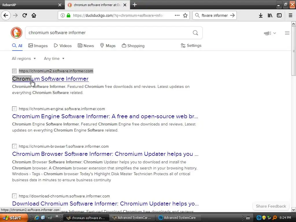Open the Firefox hamburger menu

click(x=290, y=15)
